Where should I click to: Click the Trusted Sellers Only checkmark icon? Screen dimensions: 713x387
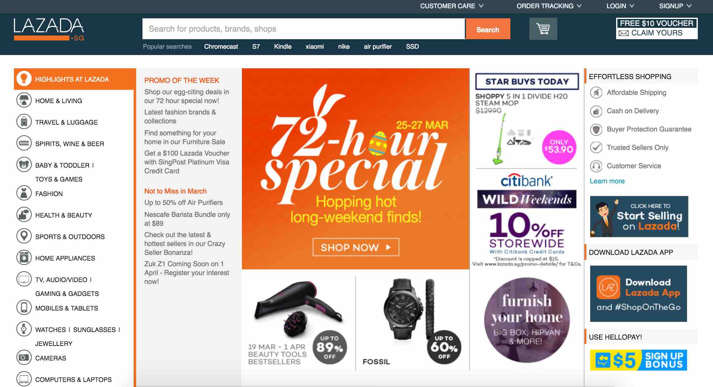(596, 148)
